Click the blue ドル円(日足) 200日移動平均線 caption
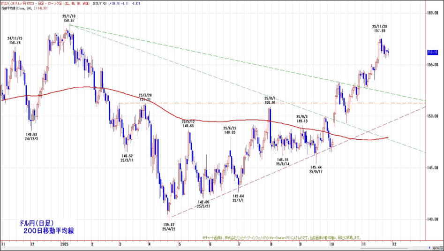444x251 pixels. click(x=46, y=227)
